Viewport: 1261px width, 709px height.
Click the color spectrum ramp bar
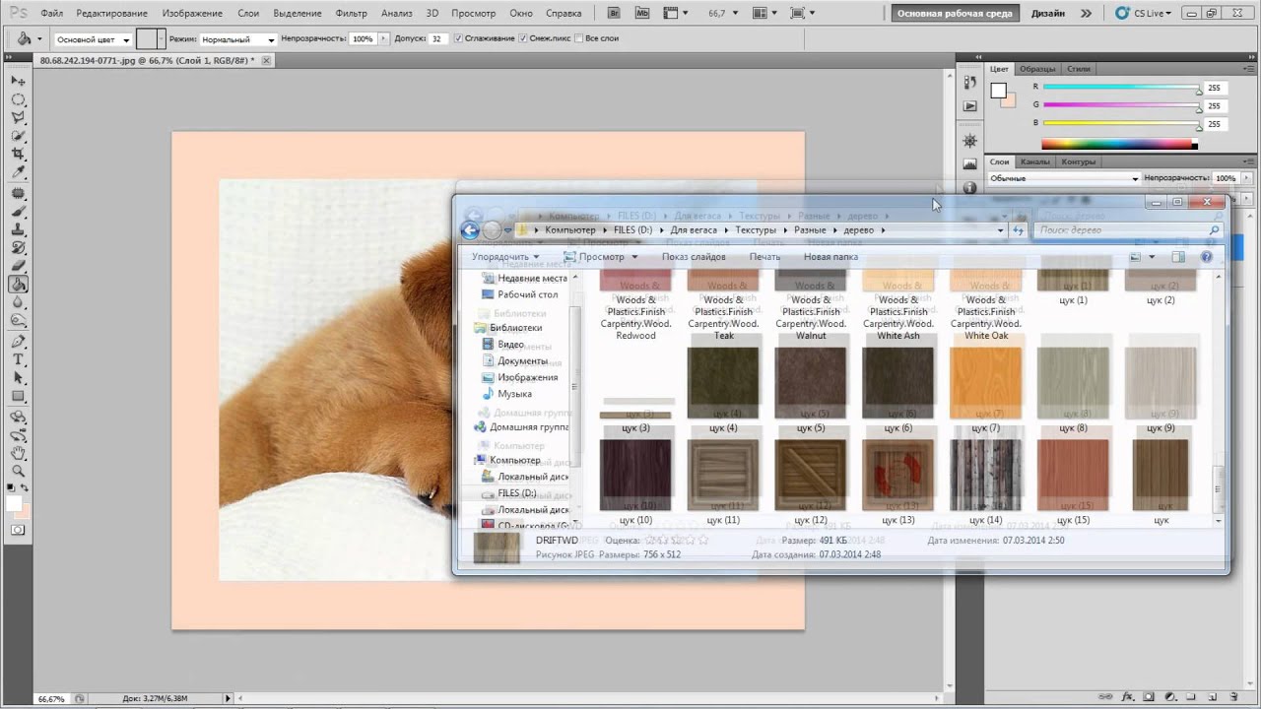point(1118,144)
